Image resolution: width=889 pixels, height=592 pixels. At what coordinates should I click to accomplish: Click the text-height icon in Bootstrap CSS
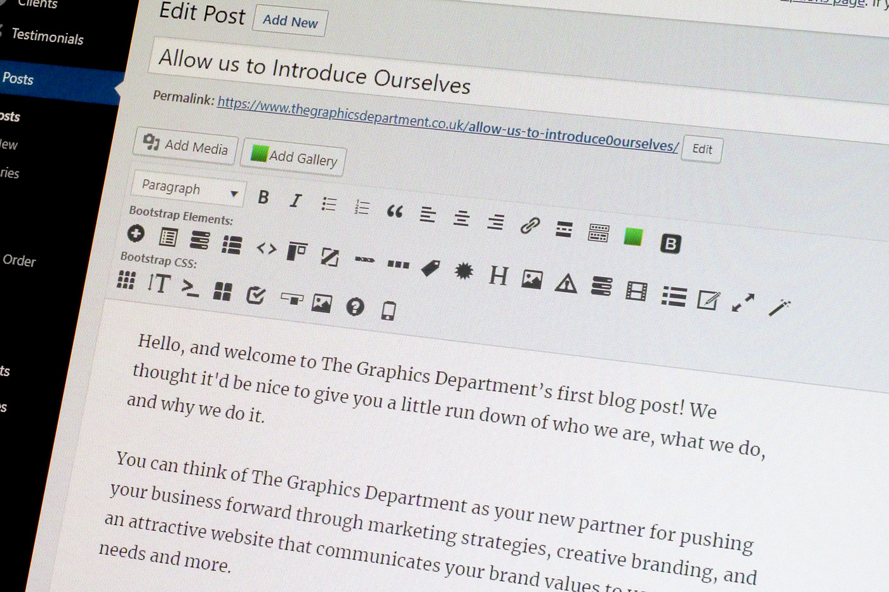click(159, 283)
